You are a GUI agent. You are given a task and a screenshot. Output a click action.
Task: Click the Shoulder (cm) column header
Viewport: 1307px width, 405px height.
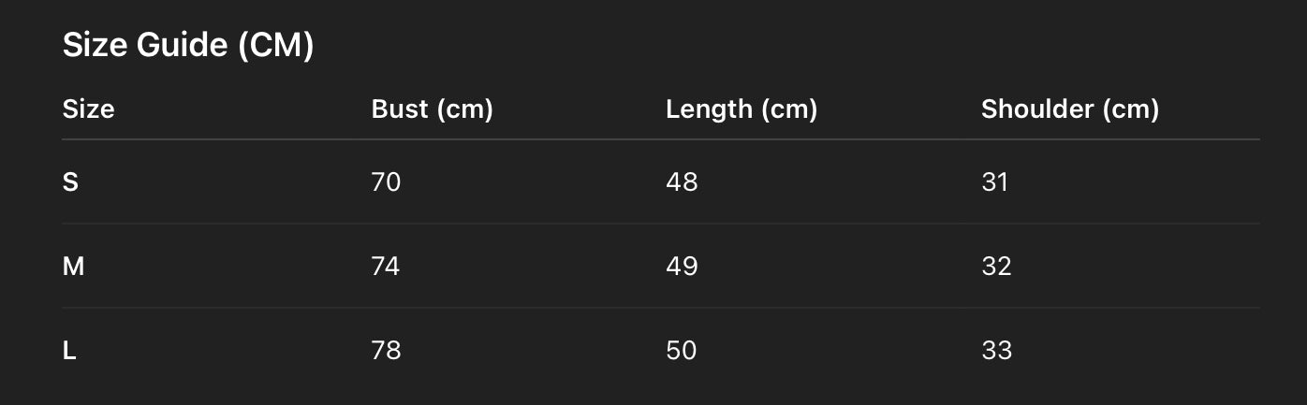coord(1069,109)
